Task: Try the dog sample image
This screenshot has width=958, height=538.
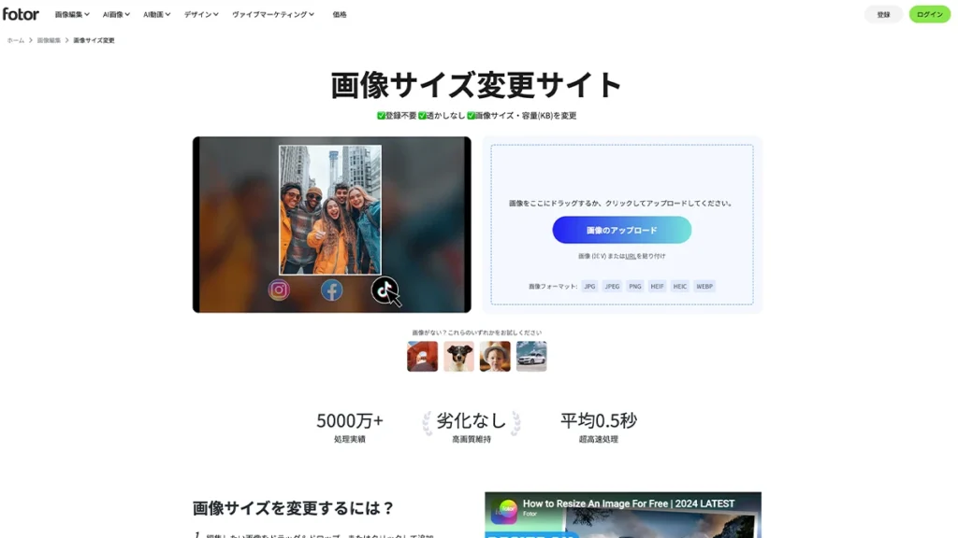Action: coord(458,356)
